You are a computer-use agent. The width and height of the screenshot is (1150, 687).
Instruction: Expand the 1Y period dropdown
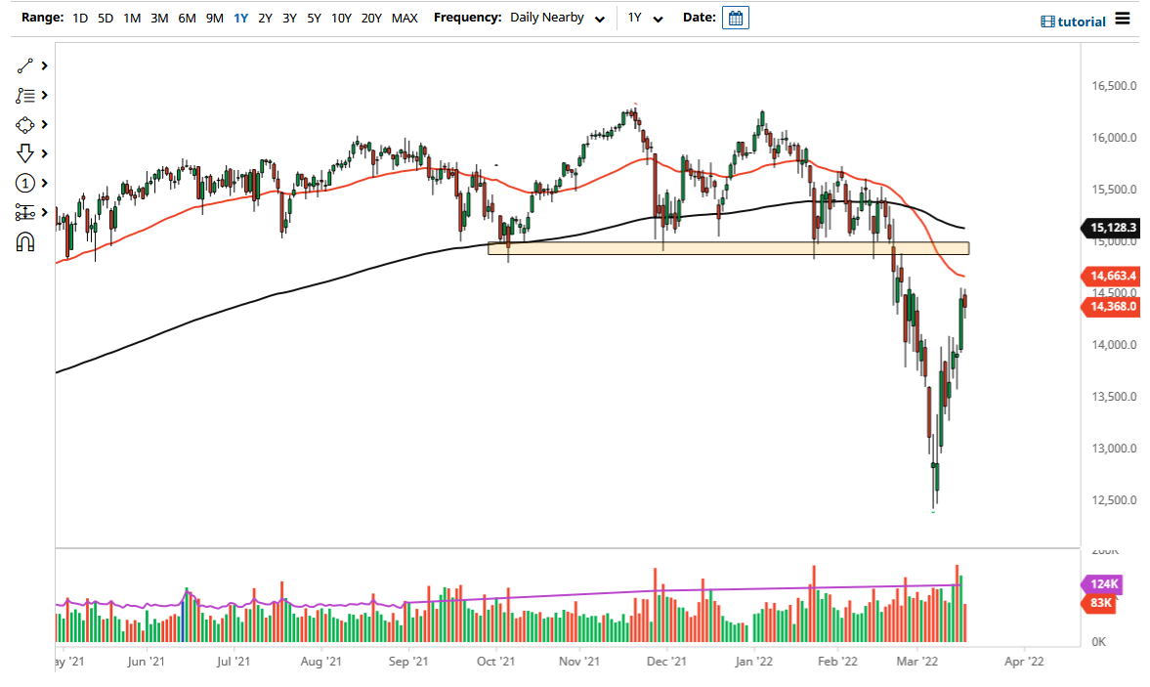[x=644, y=18]
